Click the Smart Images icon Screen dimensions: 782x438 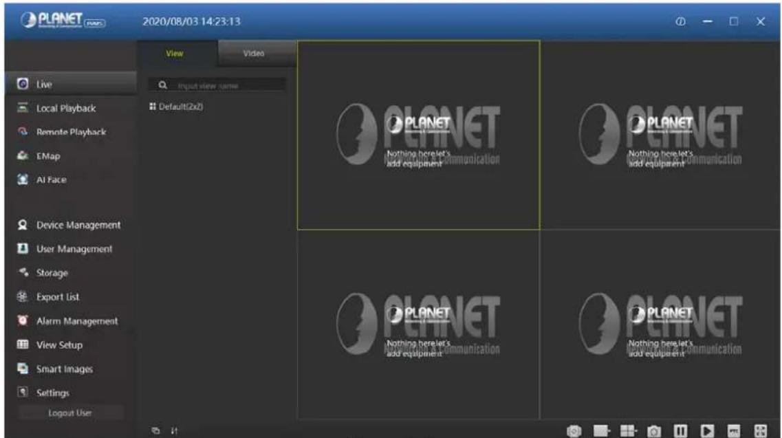[x=23, y=368]
